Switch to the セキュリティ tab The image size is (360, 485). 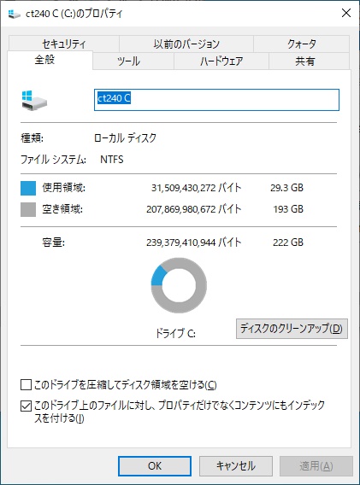[x=64, y=44]
